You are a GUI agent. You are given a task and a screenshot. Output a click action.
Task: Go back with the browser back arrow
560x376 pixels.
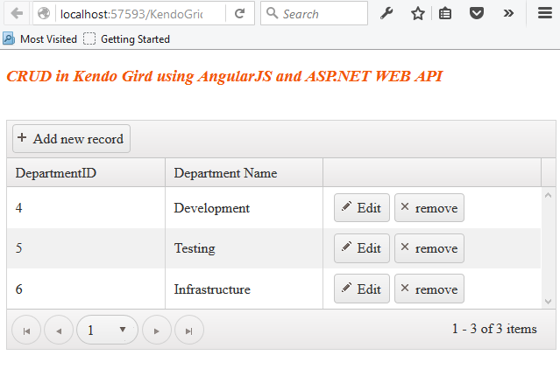tap(17, 13)
